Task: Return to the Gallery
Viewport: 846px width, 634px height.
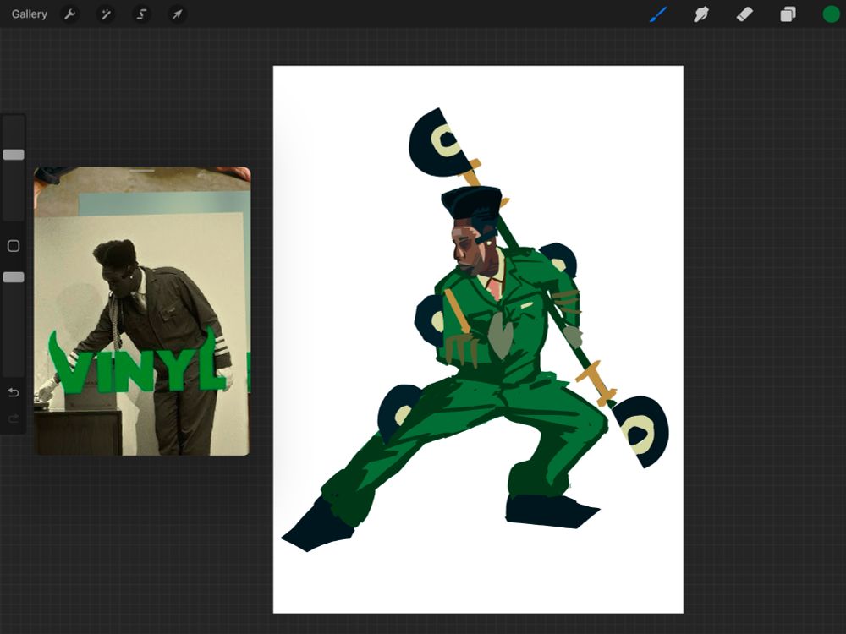Action: pos(29,14)
